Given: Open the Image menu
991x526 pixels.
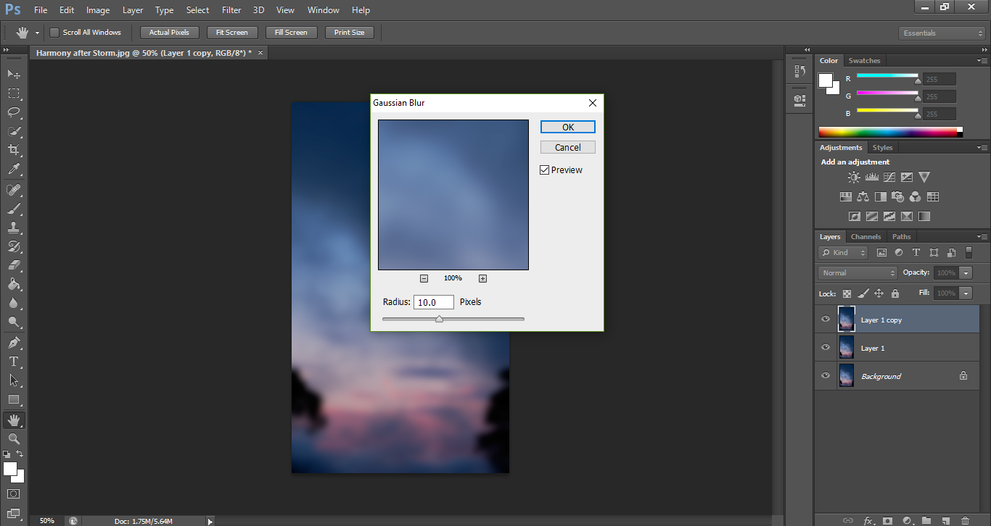Looking at the screenshot, I should 98,10.
